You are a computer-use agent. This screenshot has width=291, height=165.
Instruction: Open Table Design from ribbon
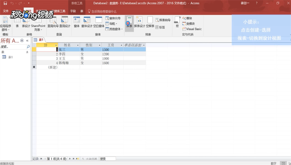point(26,22)
